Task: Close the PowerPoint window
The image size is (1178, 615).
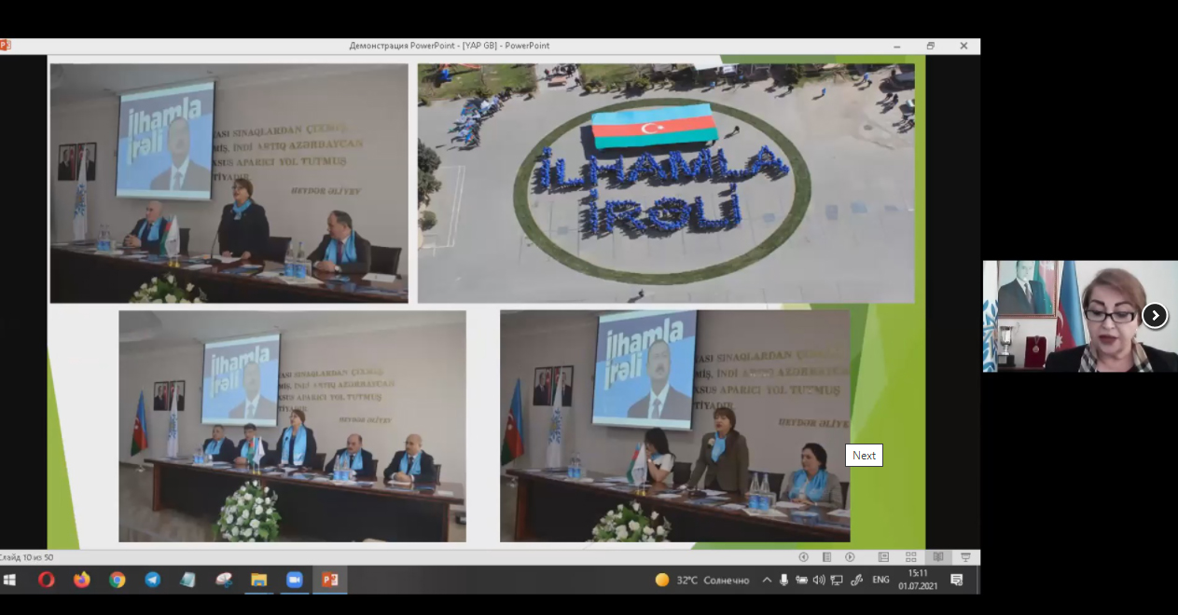Action: pos(963,46)
